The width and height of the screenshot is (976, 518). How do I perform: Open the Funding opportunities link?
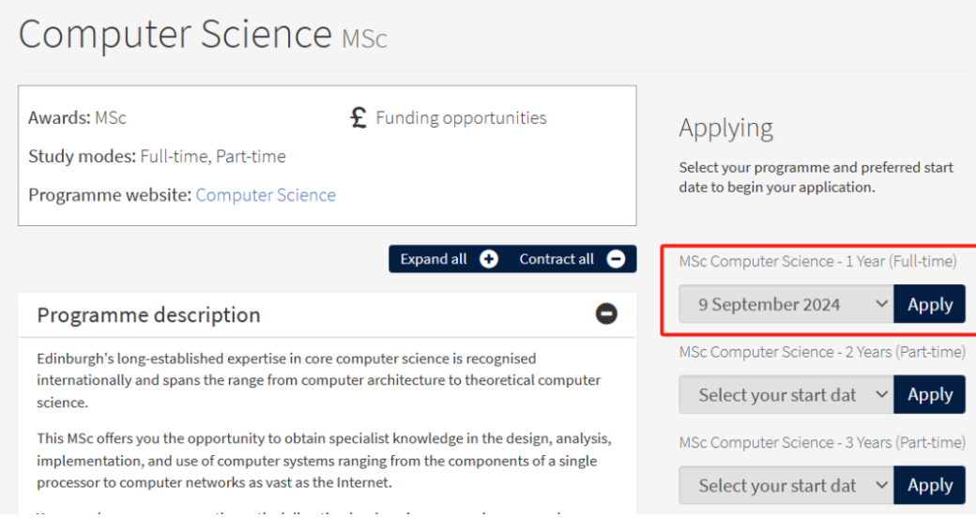point(461,118)
